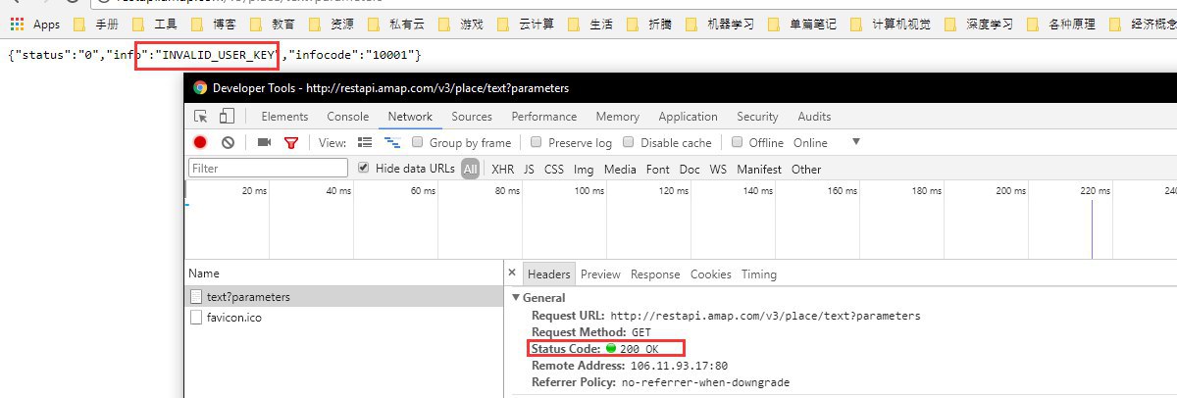Open the Memory tab
The height and width of the screenshot is (398, 1177).
point(618,117)
